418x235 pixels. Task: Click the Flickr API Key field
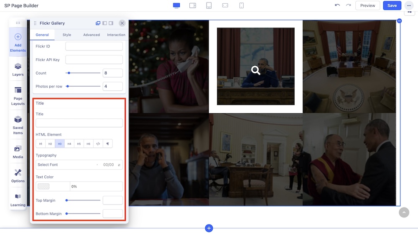tap(94, 60)
